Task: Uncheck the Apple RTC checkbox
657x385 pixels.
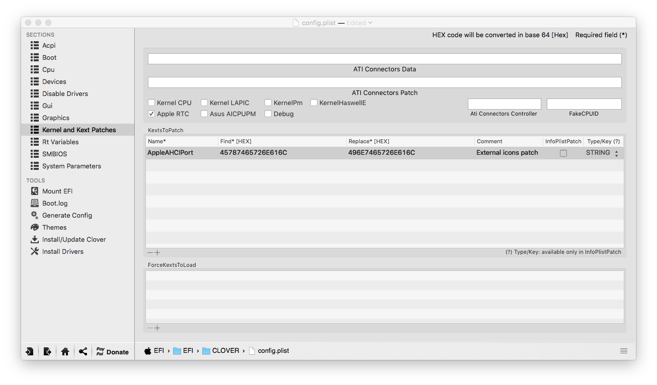Action: tap(151, 114)
